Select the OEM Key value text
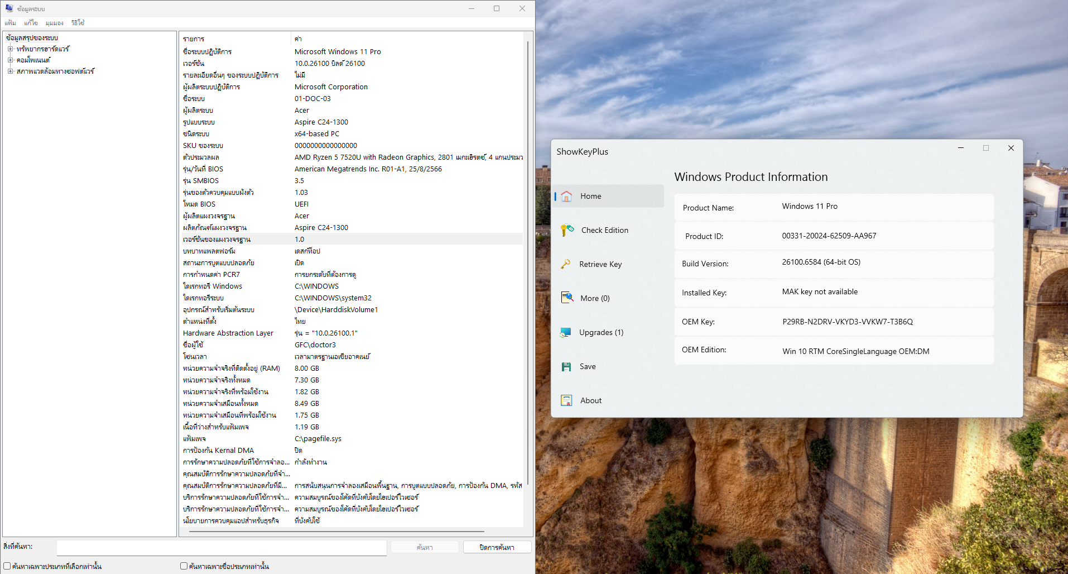Image resolution: width=1068 pixels, height=574 pixels. [847, 322]
